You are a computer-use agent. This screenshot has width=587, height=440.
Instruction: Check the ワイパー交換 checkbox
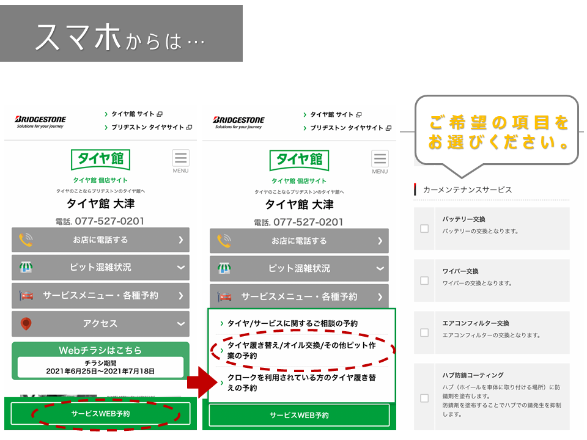pos(424,280)
